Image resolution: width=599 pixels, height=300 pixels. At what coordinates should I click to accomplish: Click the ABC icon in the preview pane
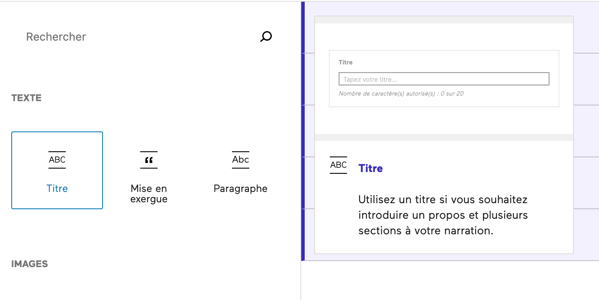(x=338, y=165)
